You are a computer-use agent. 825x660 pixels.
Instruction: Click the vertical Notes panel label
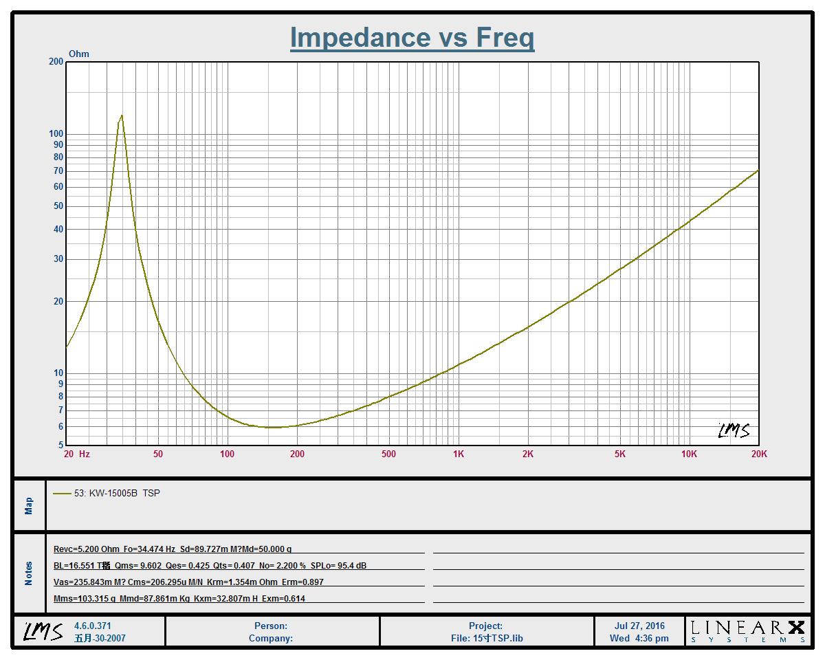pyautogui.click(x=29, y=573)
